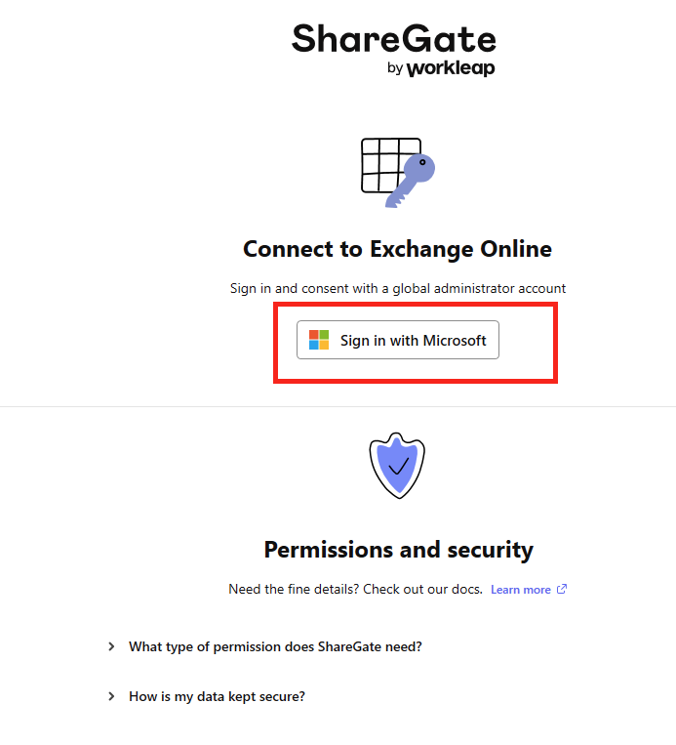The width and height of the screenshot is (676, 745).
Task: Click the checkmark inside the shield
Action: pos(398,466)
